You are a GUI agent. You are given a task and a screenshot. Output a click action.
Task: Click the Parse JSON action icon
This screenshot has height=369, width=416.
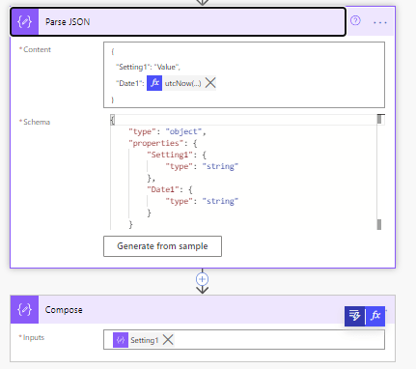point(25,21)
